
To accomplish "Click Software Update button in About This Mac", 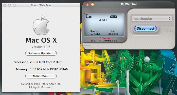I will tap(41, 53).
